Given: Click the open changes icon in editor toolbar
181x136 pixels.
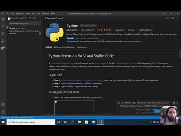Looking at the screenshot, I should 168,18.
